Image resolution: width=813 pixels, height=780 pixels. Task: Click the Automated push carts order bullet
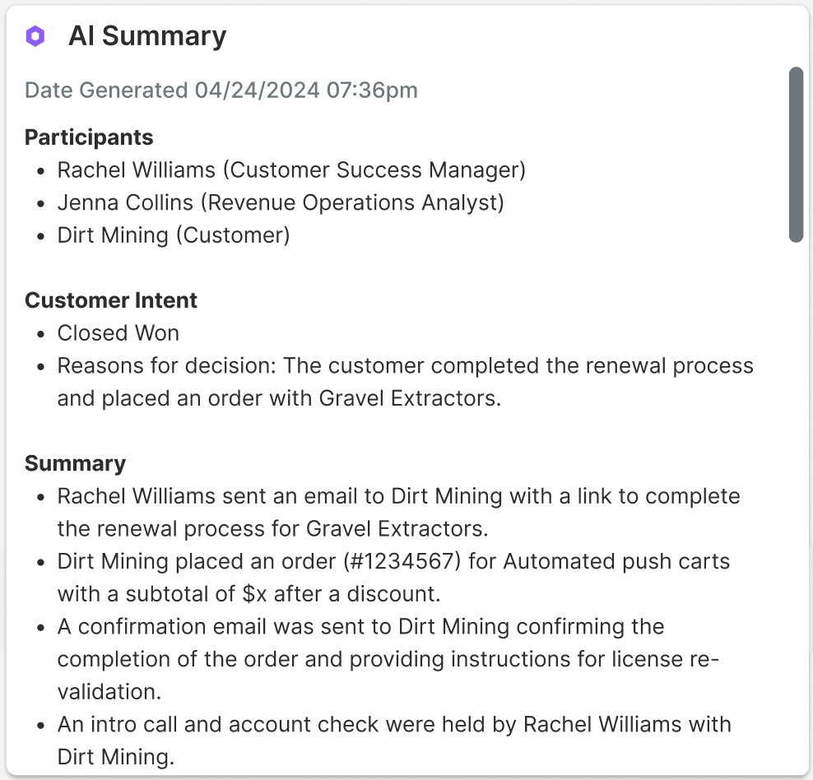(x=393, y=577)
